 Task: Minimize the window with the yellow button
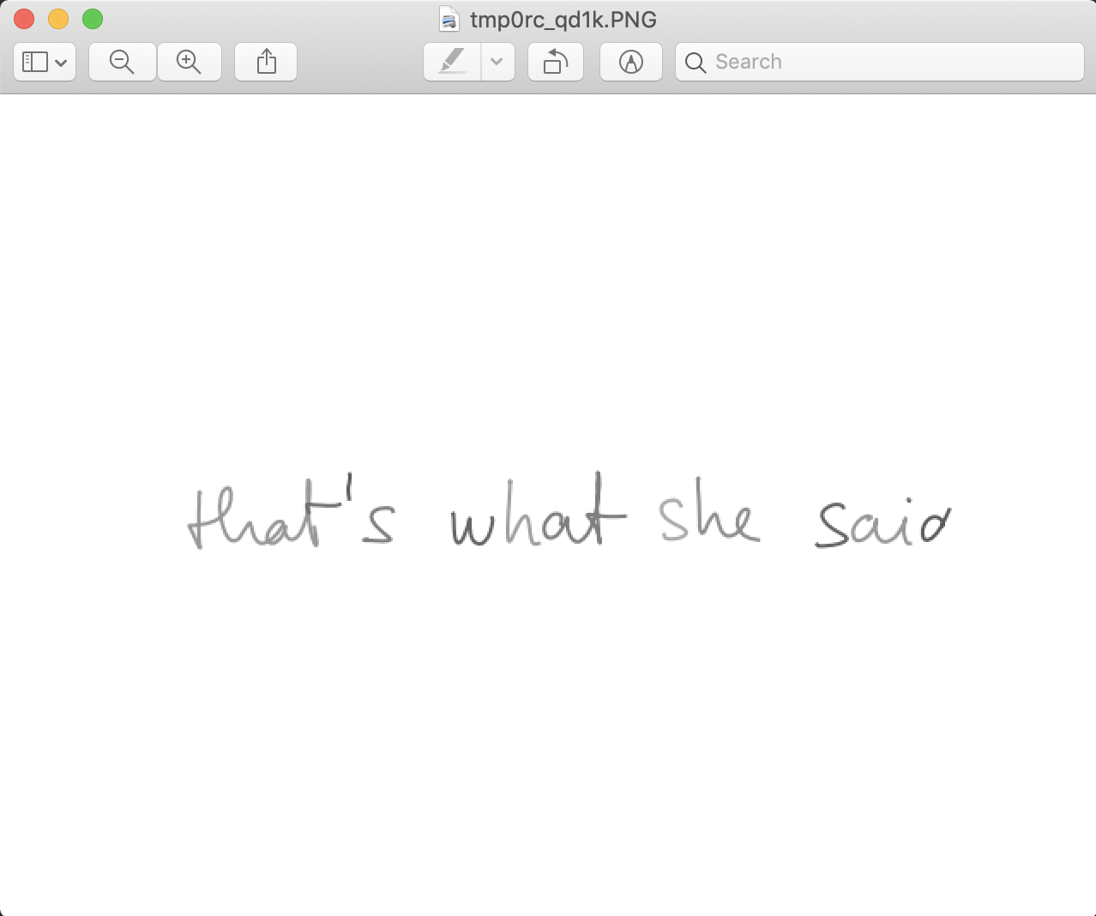click(58, 19)
